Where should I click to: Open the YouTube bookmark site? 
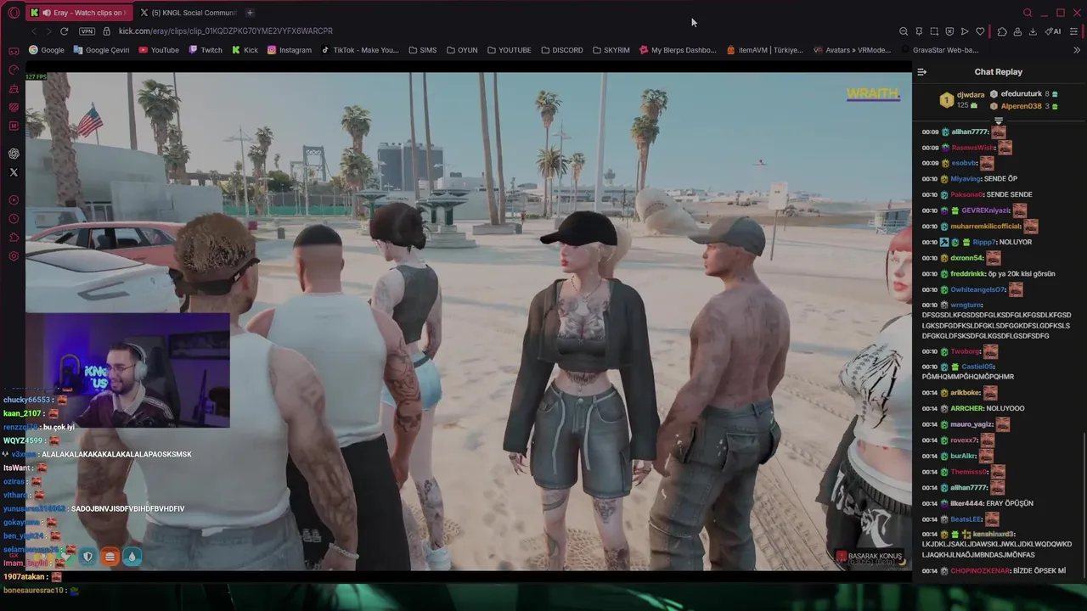pos(159,50)
